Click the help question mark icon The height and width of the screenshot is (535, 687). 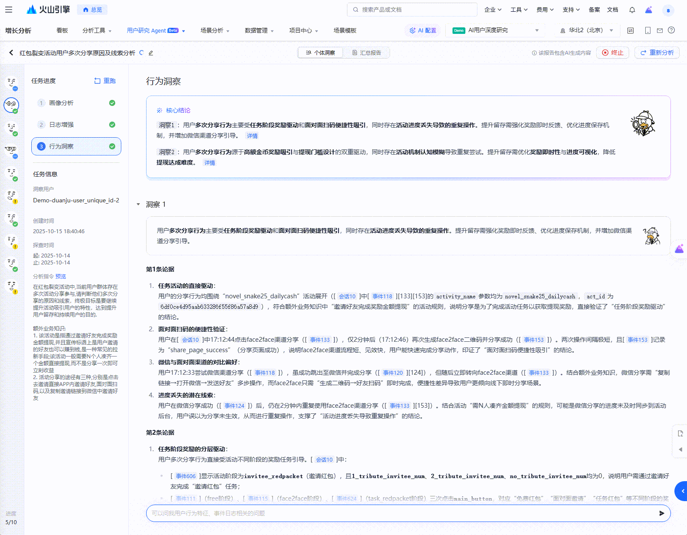[671, 30]
